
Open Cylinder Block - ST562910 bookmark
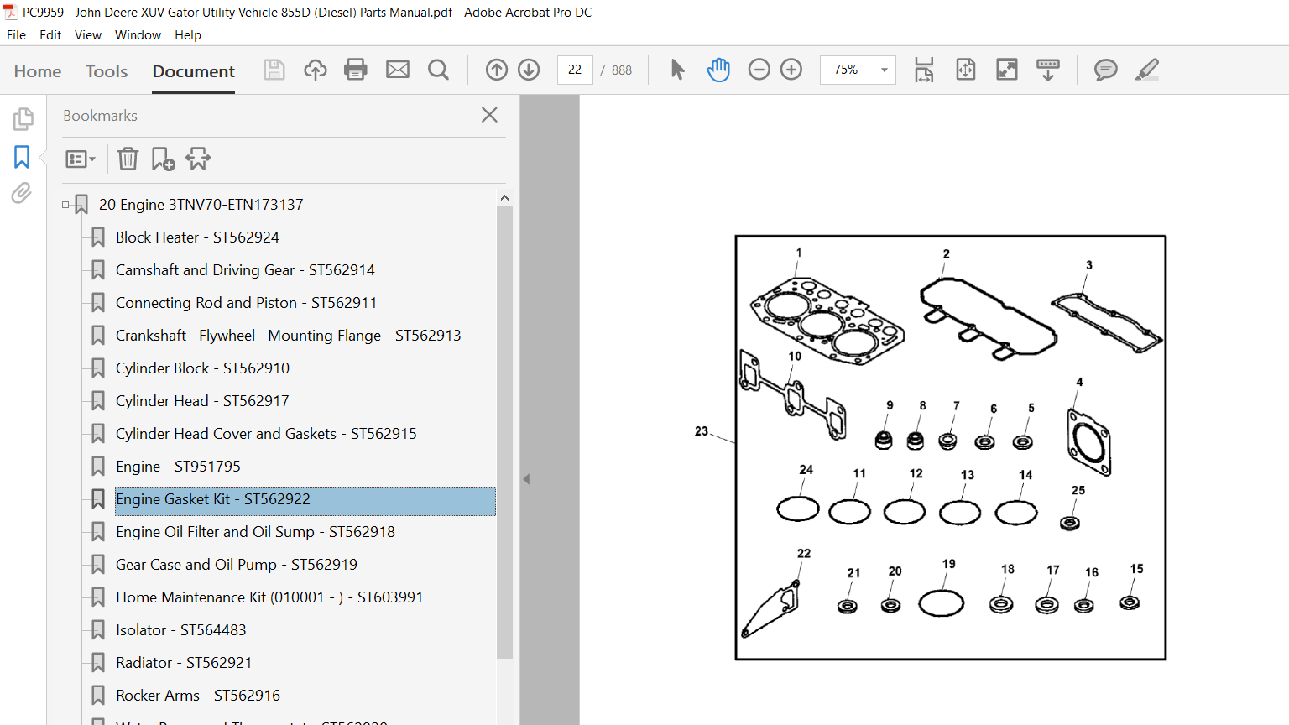point(202,368)
